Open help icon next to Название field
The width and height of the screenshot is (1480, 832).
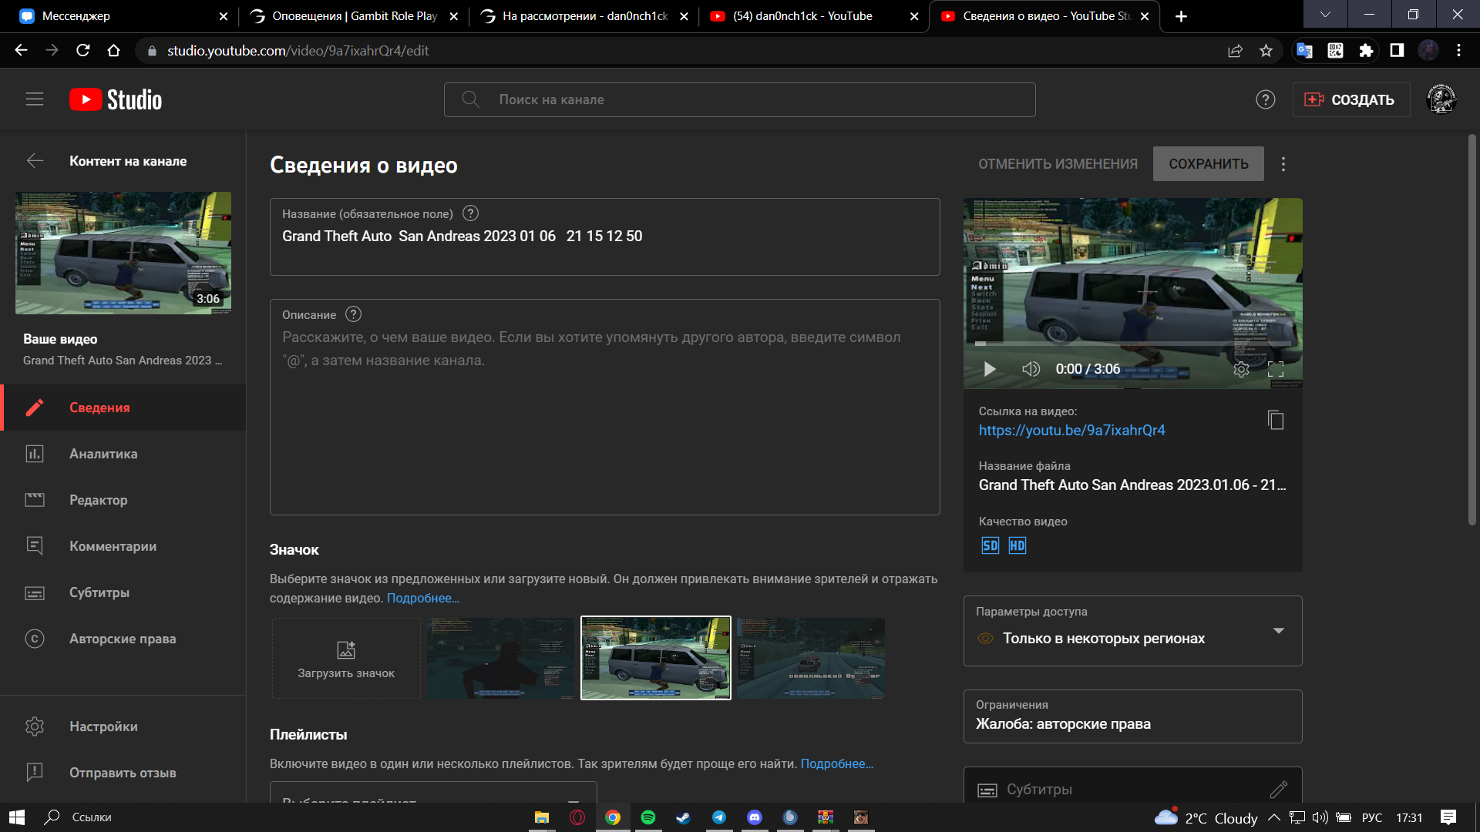click(470, 213)
